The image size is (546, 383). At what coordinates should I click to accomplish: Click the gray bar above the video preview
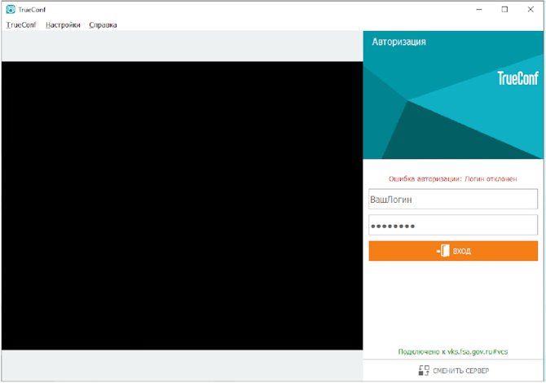coord(182,46)
